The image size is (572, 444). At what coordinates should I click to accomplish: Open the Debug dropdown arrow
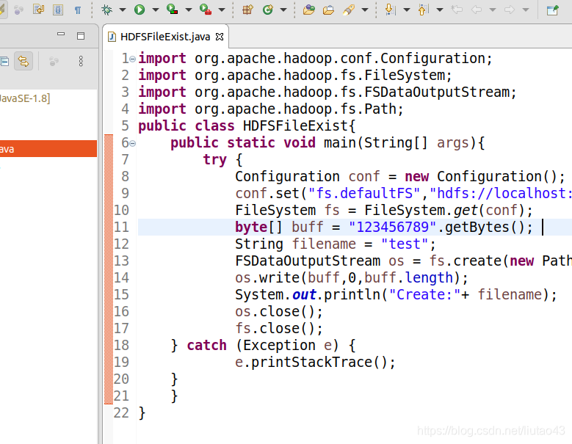tap(123, 10)
